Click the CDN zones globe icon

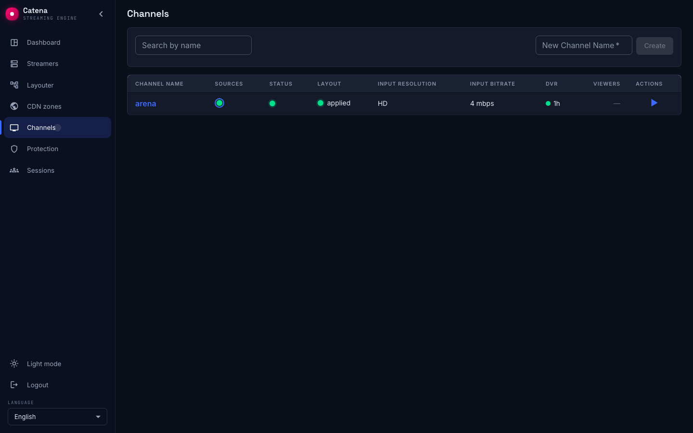[14, 106]
